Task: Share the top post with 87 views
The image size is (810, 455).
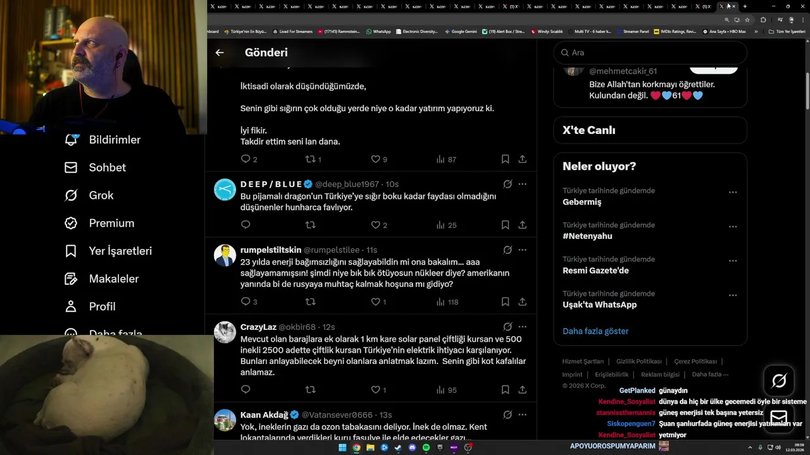Action: coord(523,159)
